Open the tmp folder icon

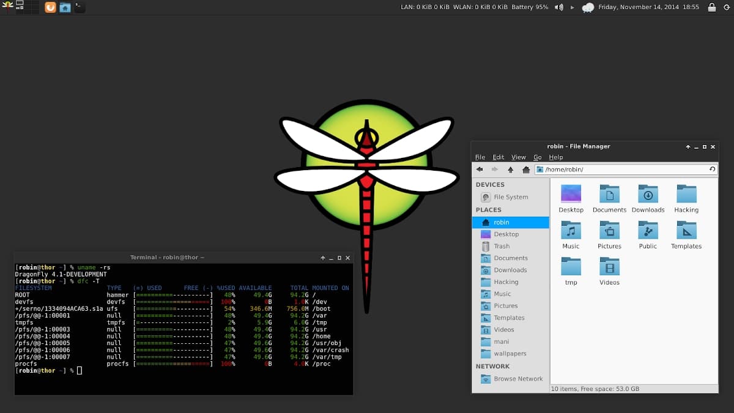coord(571,267)
